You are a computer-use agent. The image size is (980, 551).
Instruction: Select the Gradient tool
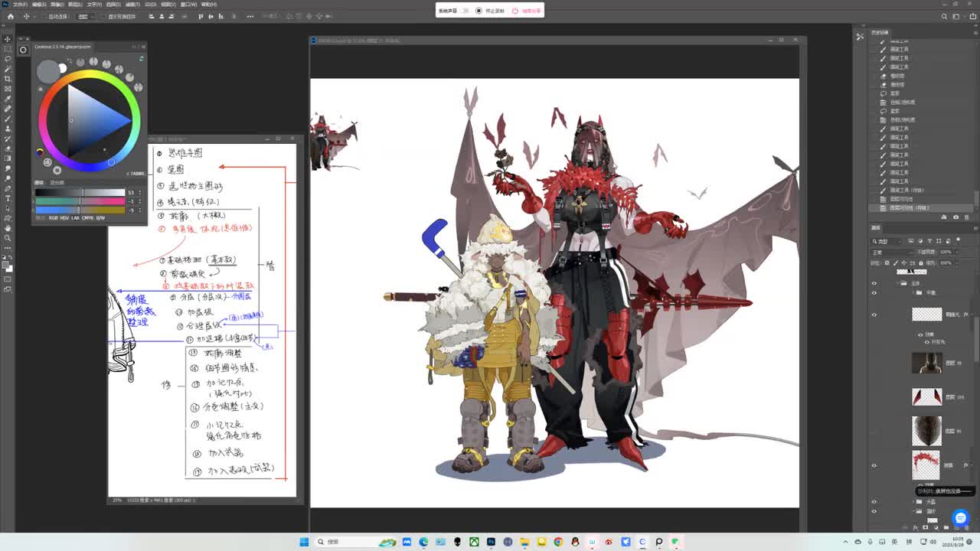tap(8, 158)
